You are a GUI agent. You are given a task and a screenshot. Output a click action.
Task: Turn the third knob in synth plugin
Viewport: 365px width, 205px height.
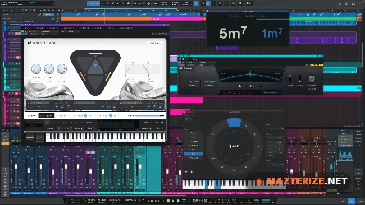(62, 69)
